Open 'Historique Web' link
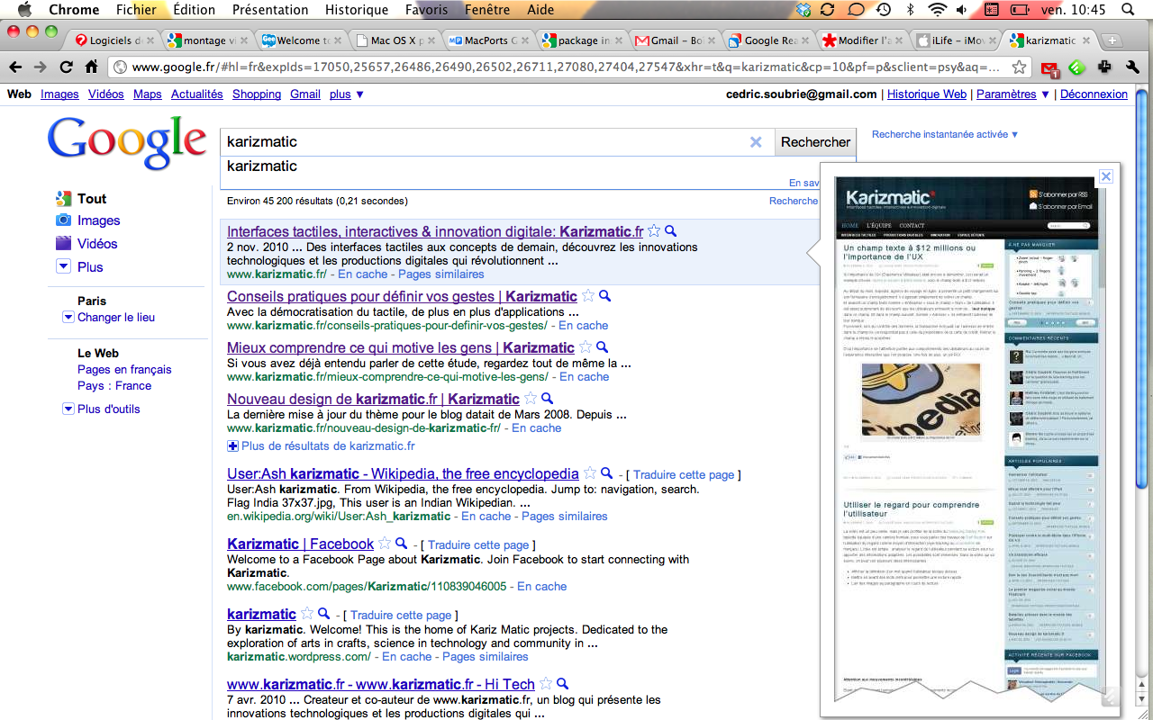Viewport: 1153px width, 720px height. [x=927, y=94]
